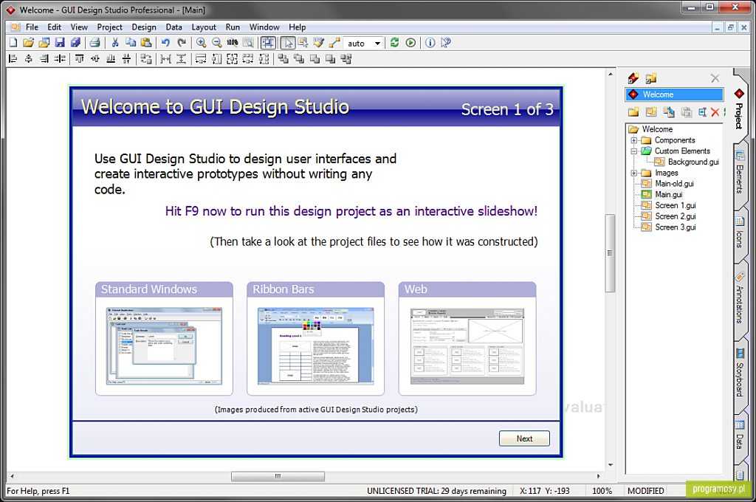The image size is (756, 502).
Task: Redo the last undone action
Action: coord(182,43)
